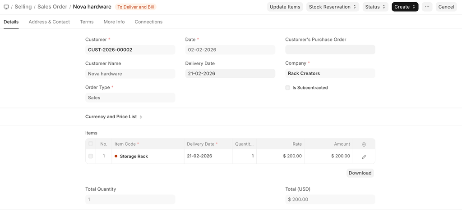Toggle the Is Subcontracted checkbox
462x210 pixels.
pos(288,88)
